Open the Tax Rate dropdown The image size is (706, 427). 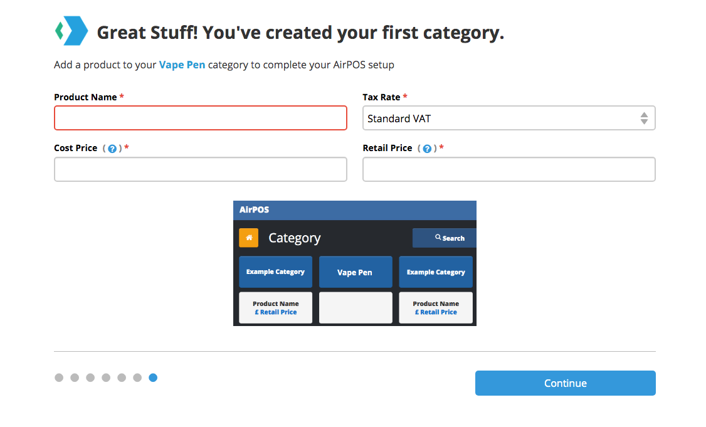click(x=508, y=118)
